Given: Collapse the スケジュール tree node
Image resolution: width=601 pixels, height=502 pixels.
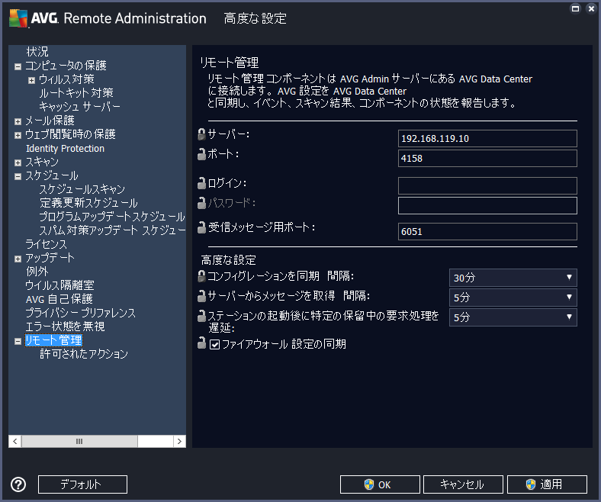Looking at the screenshot, I should [x=18, y=177].
